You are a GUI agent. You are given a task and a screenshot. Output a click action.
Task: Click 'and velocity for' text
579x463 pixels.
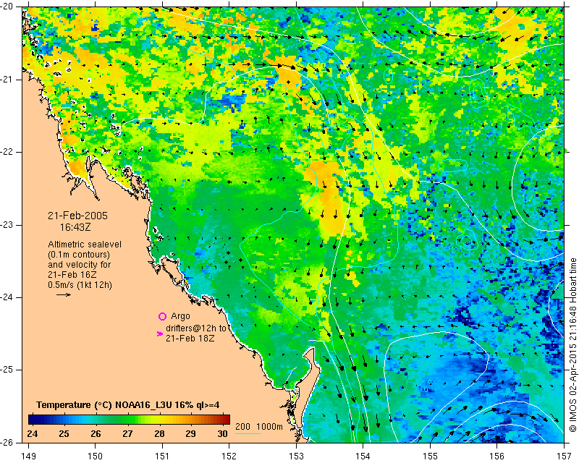click(x=79, y=265)
